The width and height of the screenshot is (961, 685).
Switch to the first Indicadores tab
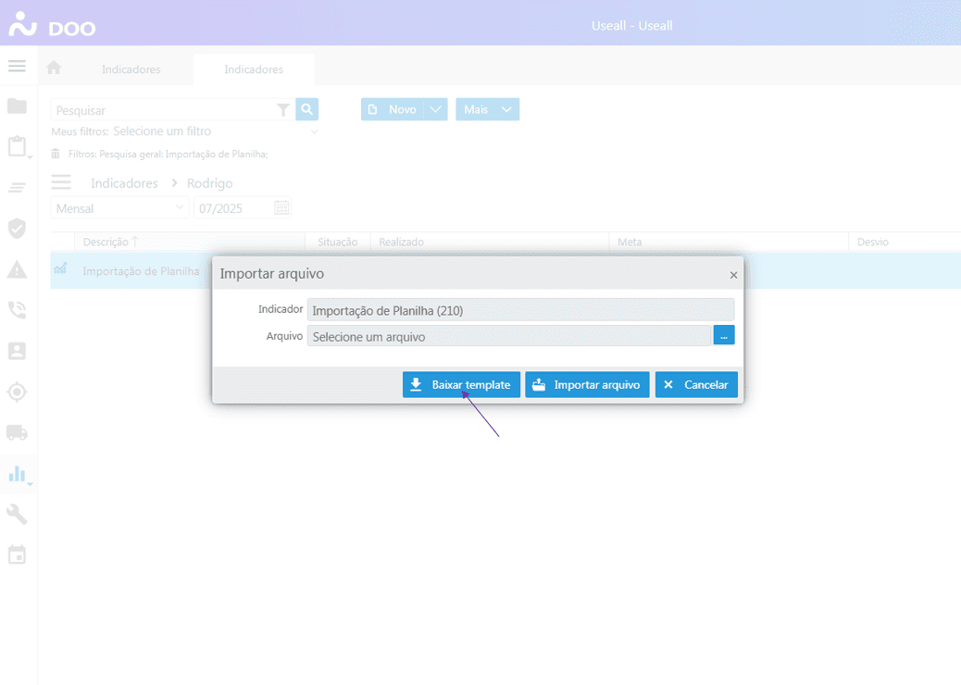[131, 69]
